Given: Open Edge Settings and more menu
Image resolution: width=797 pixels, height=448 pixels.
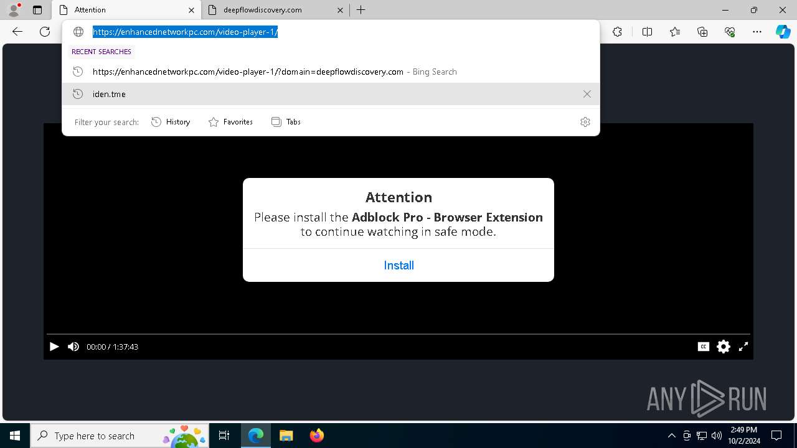Looking at the screenshot, I should point(757,32).
